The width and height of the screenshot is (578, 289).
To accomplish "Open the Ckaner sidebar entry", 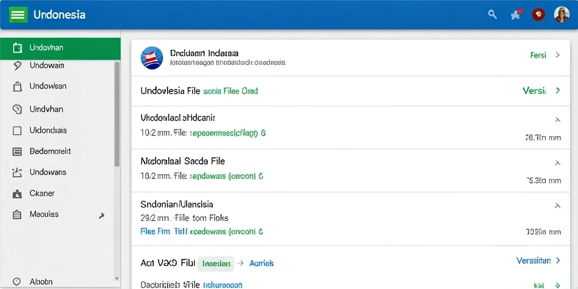I will (42, 193).
